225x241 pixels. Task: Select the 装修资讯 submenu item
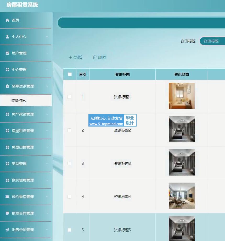pos(26,101)
